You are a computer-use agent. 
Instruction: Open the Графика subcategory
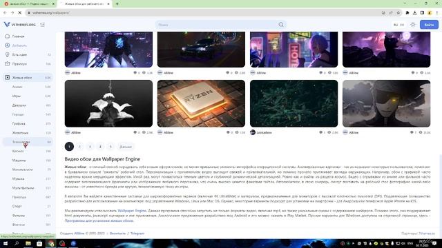pyautogui.click(x=28, y=124)
